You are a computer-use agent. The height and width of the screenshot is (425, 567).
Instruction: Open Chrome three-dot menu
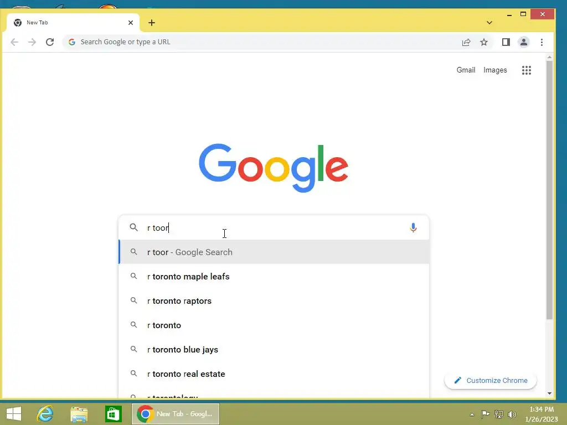(542, 42)
